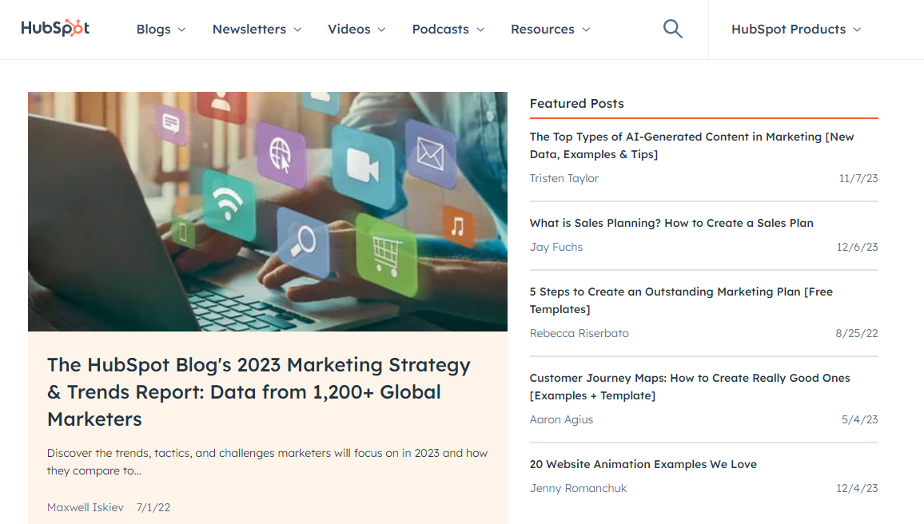Viewport: 924px width, 524px height.
Task: Open the laptop with app icons article image
Action: [268, 212]
